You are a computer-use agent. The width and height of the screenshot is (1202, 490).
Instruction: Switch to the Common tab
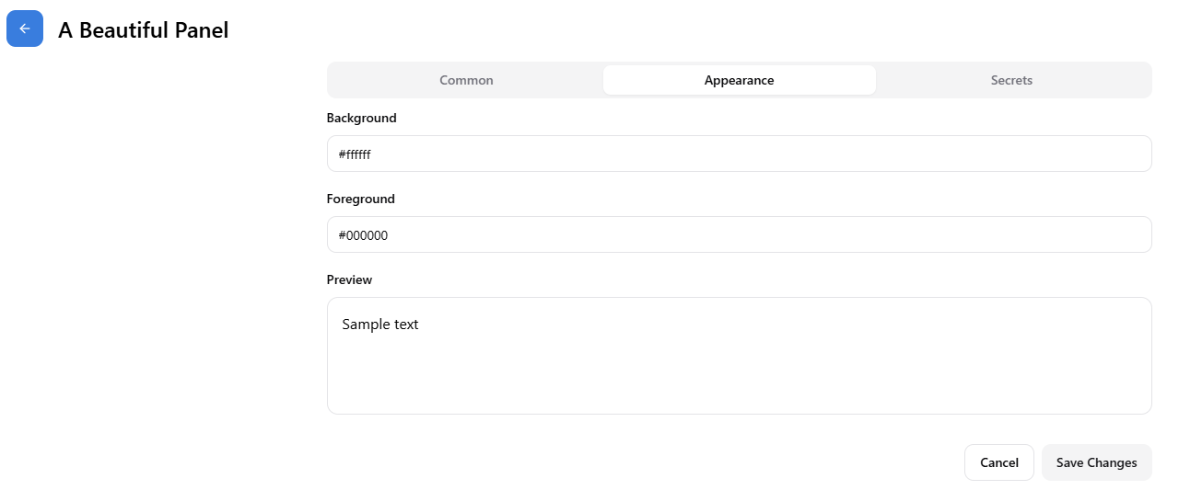click(x=466, y=80)
